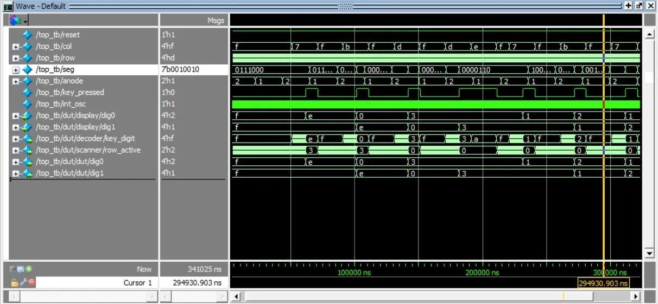Click the yellow cursor time flag 294930.903 ns

603,283
